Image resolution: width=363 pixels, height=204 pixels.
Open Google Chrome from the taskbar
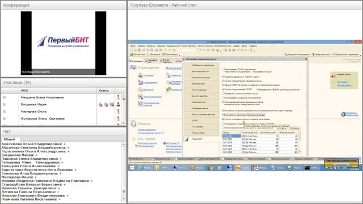[210, 168]
